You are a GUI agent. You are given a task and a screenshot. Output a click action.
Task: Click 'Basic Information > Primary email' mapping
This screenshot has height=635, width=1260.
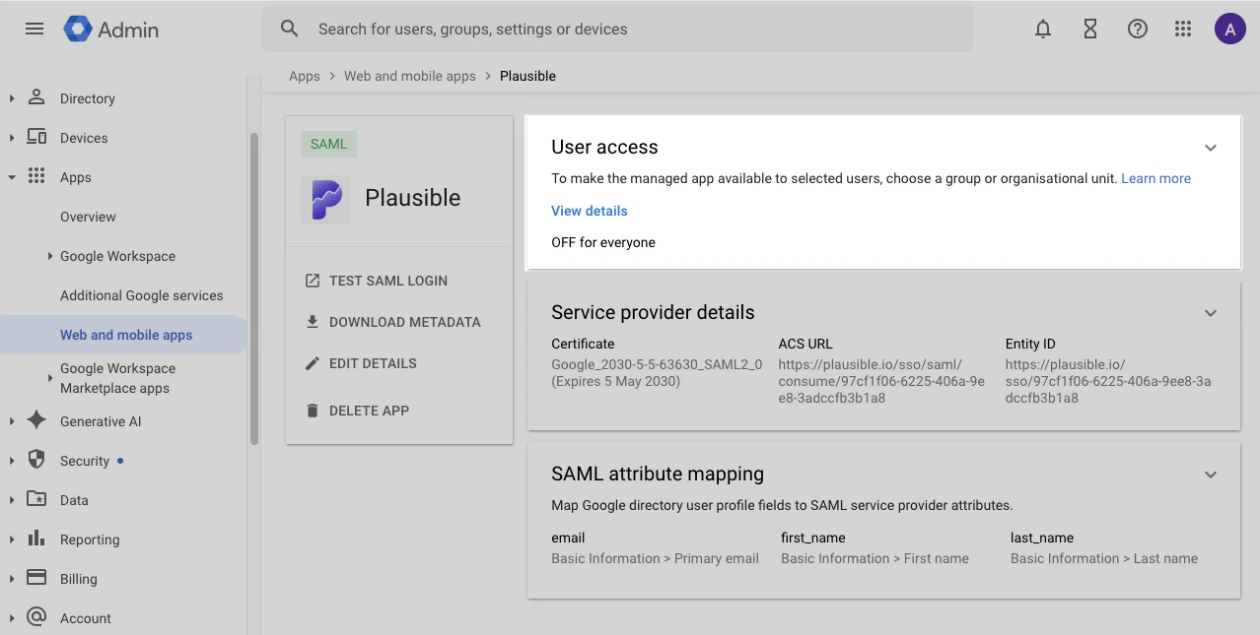click(x=656, y=558)
